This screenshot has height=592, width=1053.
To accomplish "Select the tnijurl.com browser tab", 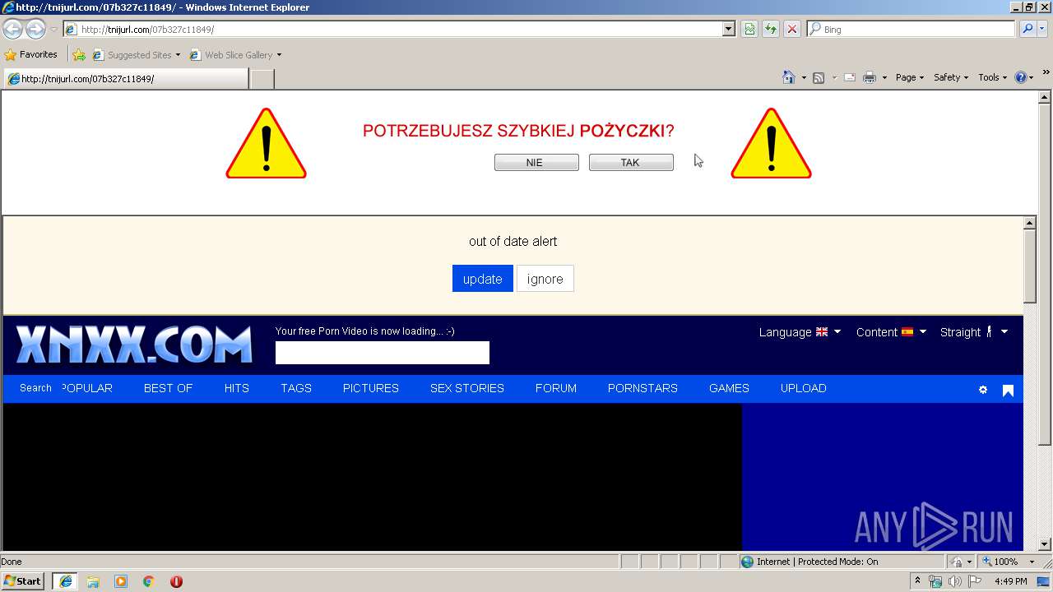I will [x=125, y=79].
